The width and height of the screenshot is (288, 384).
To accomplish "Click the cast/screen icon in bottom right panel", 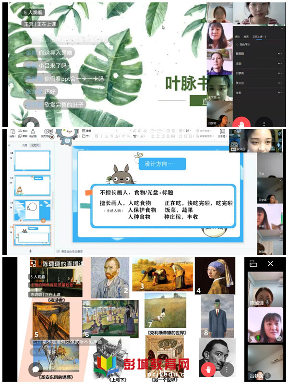I will [x=253, y=263].
